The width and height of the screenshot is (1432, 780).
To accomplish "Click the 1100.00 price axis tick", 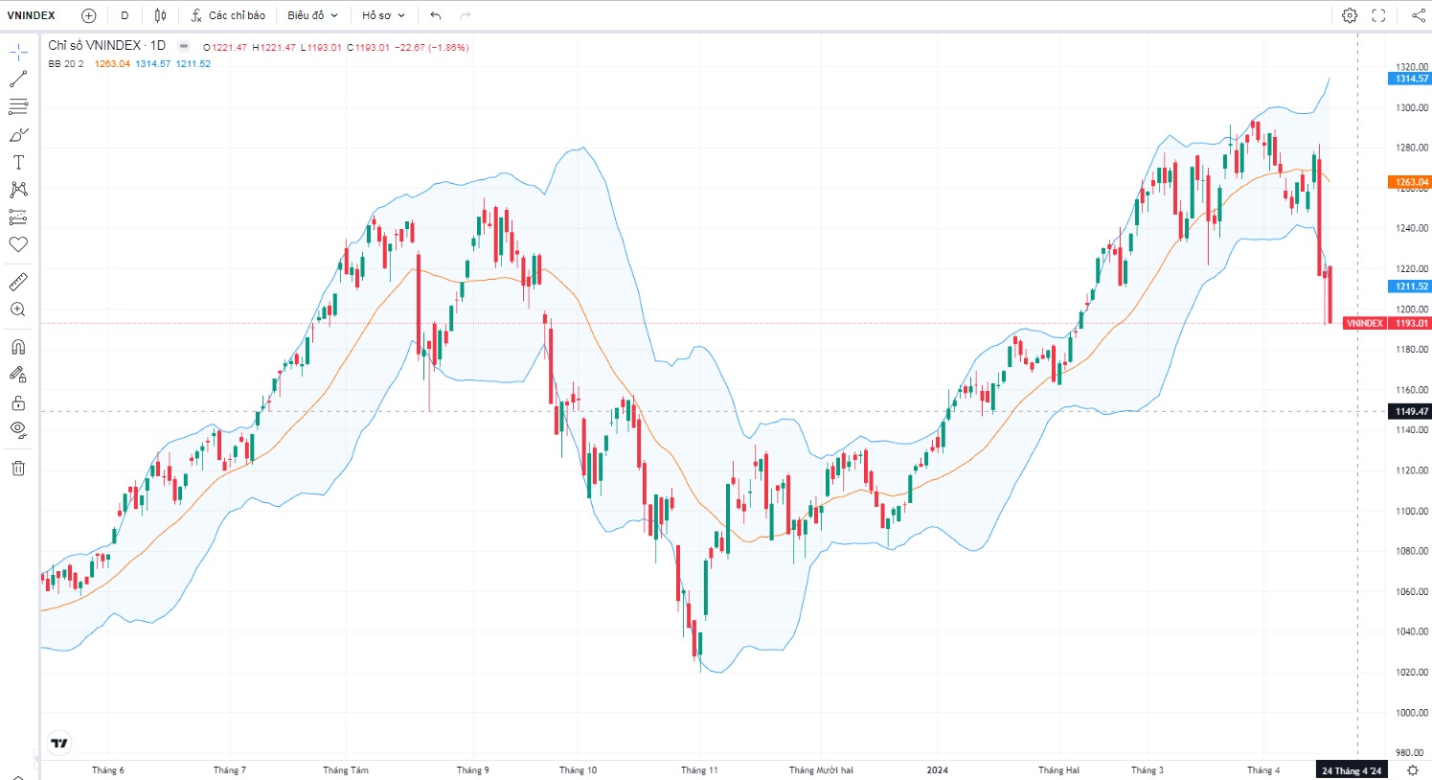I will click(1412, 511).
